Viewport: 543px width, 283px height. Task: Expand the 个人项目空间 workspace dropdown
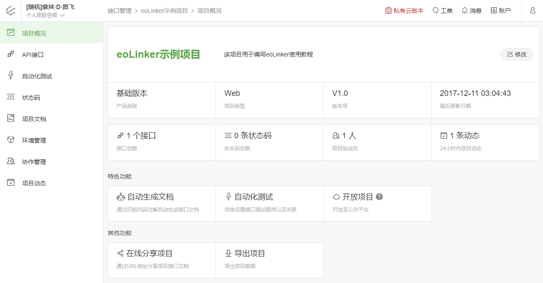(x=45, y=15)
